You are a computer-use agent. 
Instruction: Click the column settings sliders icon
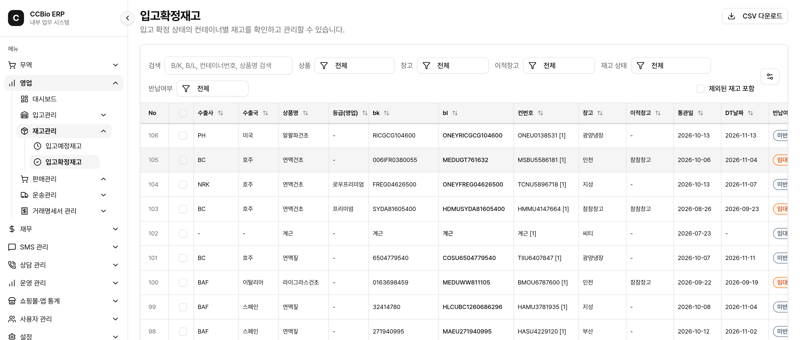point(769,76)
